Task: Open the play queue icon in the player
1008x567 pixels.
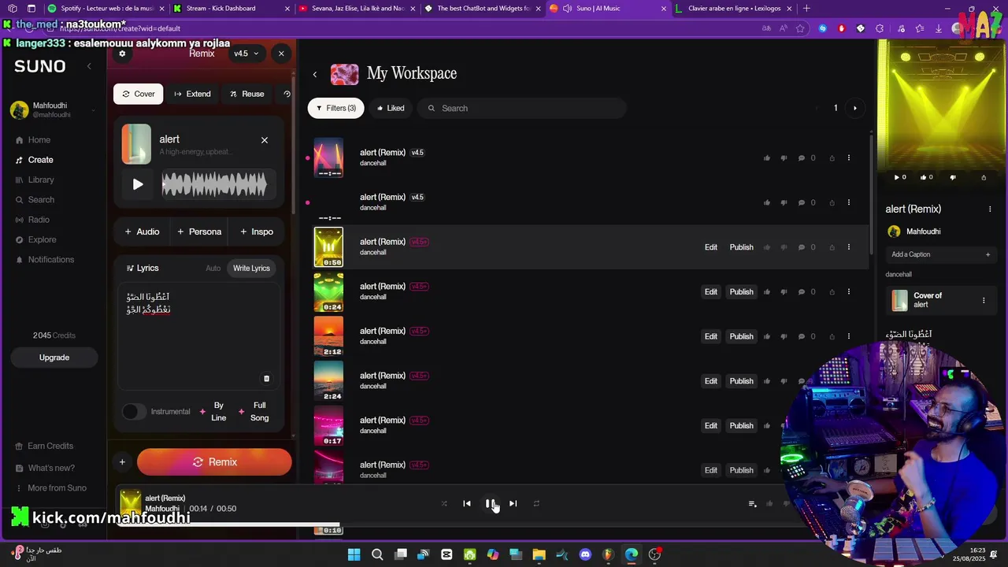Action: pos(752,504)
